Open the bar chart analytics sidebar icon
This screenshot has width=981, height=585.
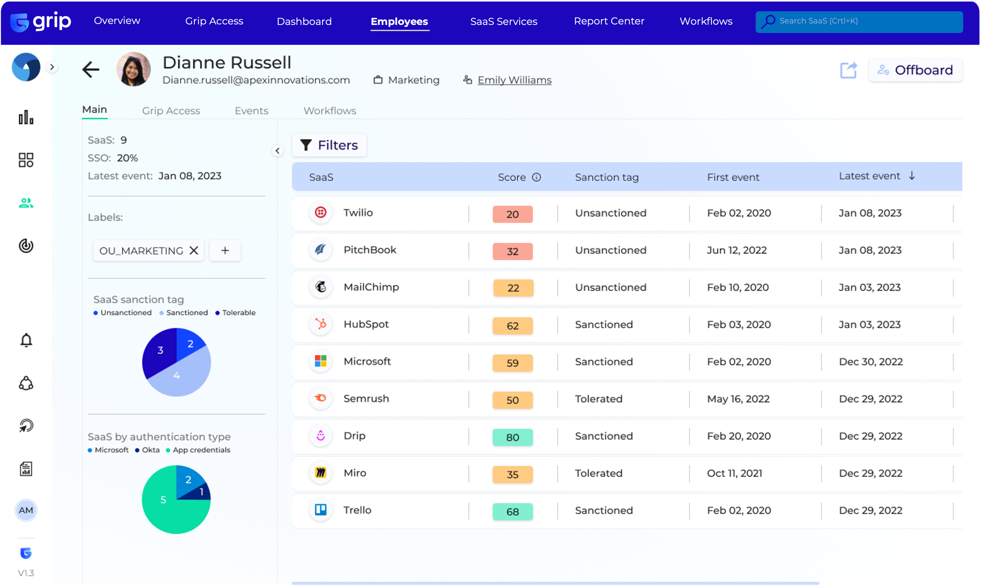[26, 117]
